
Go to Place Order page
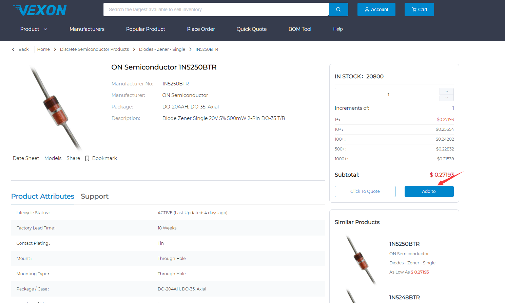coord(201,29)
